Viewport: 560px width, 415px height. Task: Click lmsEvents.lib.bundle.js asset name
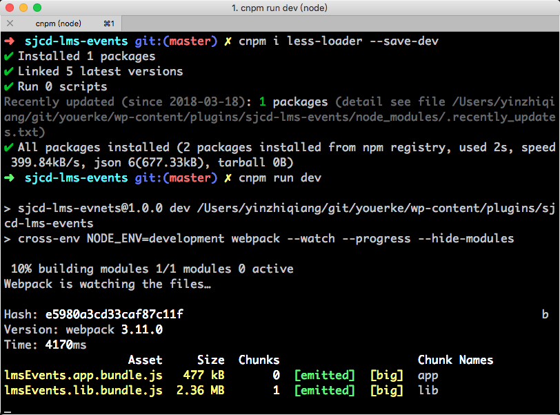(83, 391)
